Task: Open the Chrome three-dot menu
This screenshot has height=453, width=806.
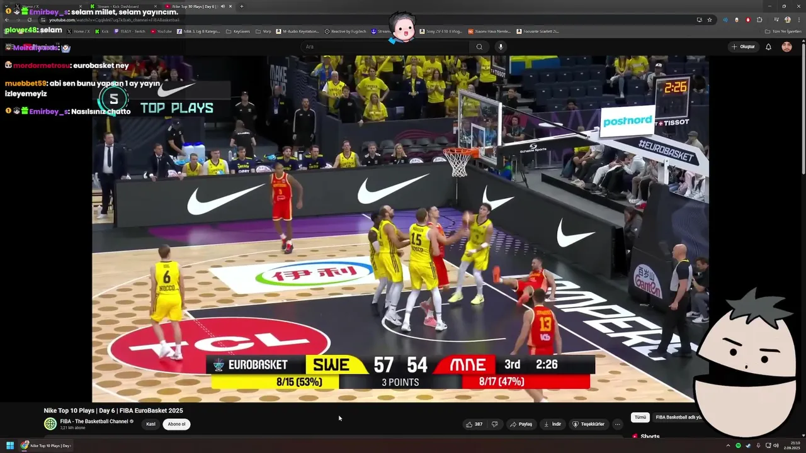Action: 798,20
